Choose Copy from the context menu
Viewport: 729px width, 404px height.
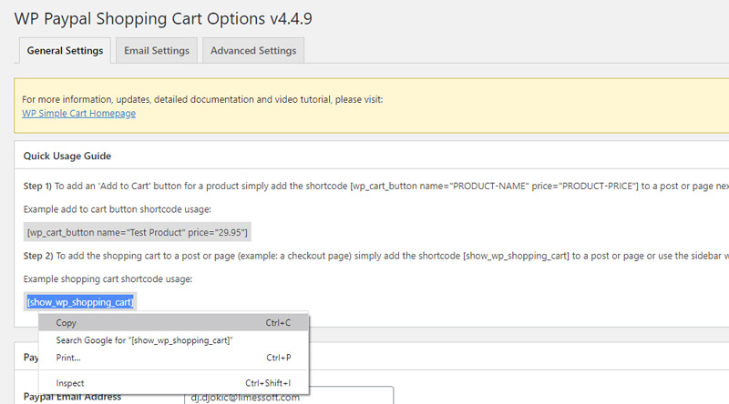(173, 323)
